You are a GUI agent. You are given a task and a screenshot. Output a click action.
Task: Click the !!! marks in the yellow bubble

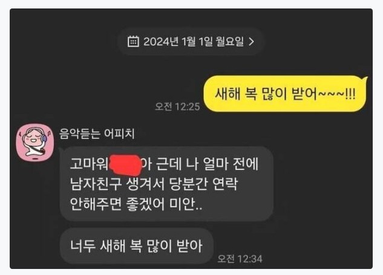[x=350, y=94]
